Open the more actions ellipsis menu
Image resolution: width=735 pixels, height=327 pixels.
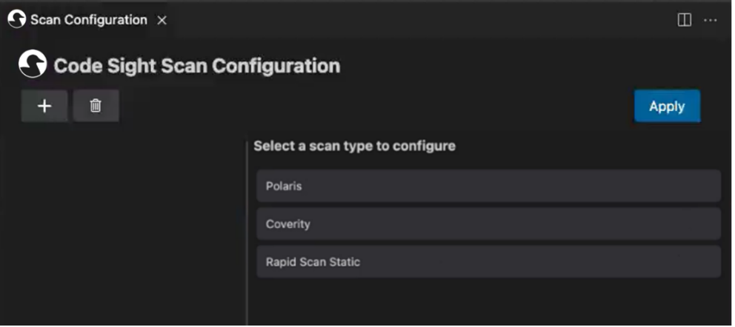pos(710,20)
